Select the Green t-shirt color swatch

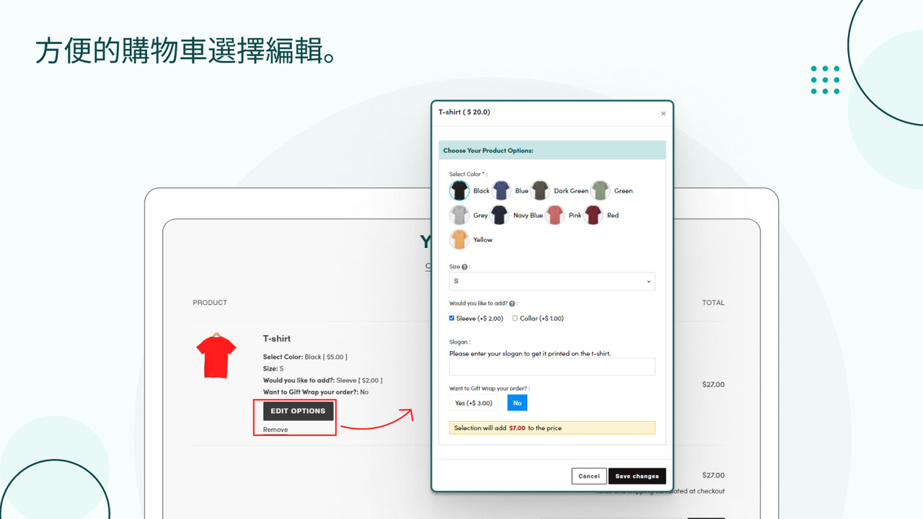pos(601,190)
